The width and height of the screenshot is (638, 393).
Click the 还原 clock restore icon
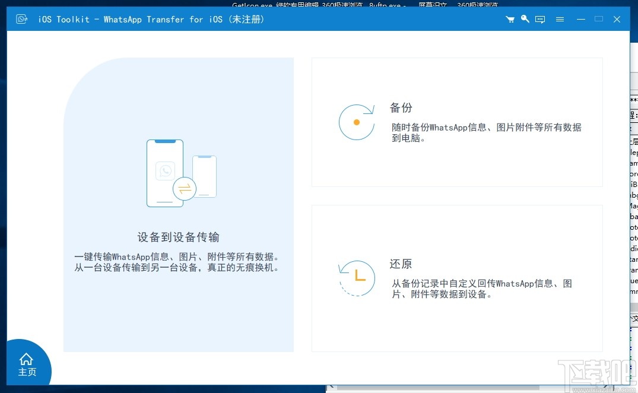coord(357,278)
